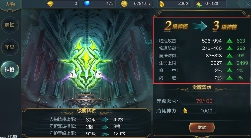Click the 人物技能上限 arrow from 30级 to 40级

click(x=105, y=119)
